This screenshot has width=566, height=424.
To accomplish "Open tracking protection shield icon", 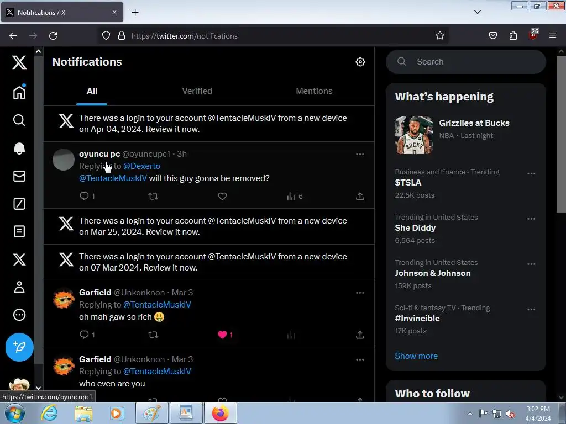I will pyautogui.click(x=106, y=36).
